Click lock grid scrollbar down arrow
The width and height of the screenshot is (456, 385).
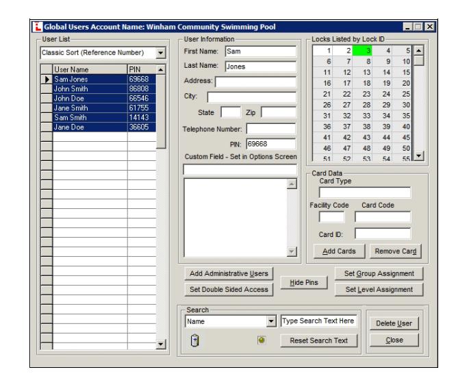point(418,156)
